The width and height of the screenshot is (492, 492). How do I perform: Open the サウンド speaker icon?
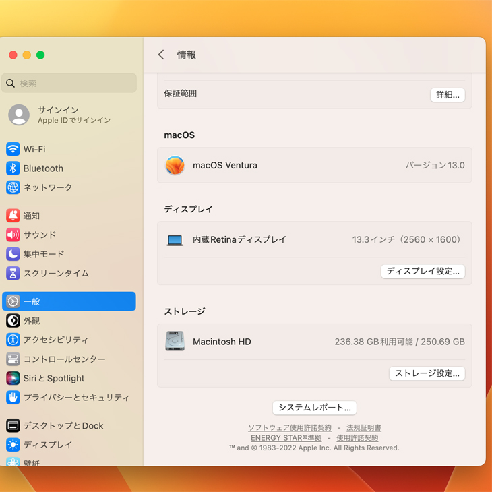(13, 235)
